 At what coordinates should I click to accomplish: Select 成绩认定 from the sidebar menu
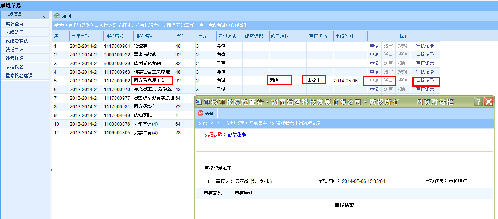click(x=14, y=32)
